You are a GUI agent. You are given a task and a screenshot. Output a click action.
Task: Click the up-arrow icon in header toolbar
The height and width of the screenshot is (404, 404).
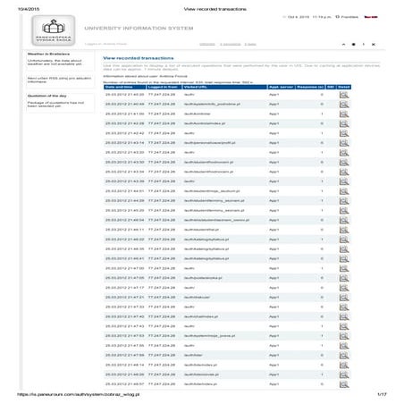[x=343, y=44]
